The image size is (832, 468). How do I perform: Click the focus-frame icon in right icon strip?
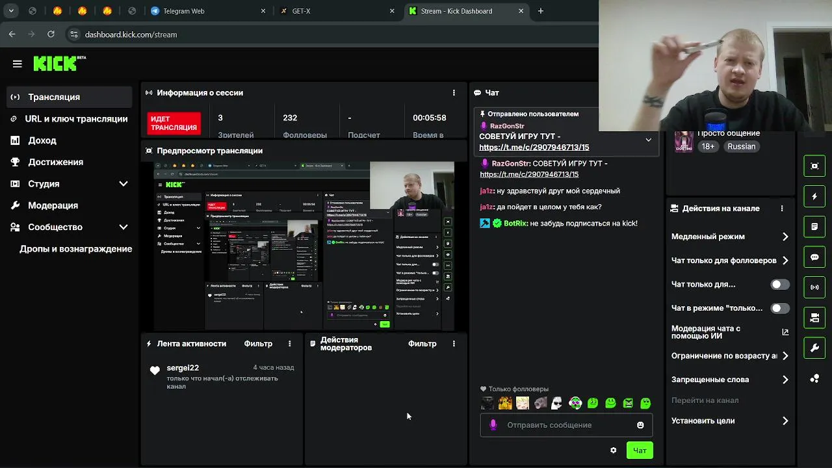click(x=814, y=166)
